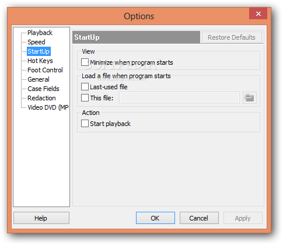The width and height of the screenshot is (283, 245).
Task: Select Playback in the options tree
Action: click(x=40, y=33)
